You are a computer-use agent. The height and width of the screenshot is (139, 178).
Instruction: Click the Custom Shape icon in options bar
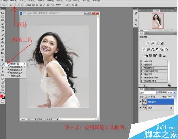(x=48, y=5)
